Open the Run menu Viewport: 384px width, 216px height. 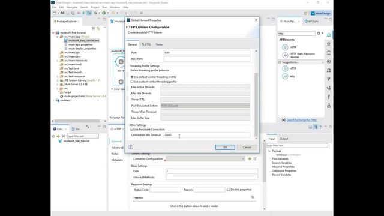(x=104, y=7)
